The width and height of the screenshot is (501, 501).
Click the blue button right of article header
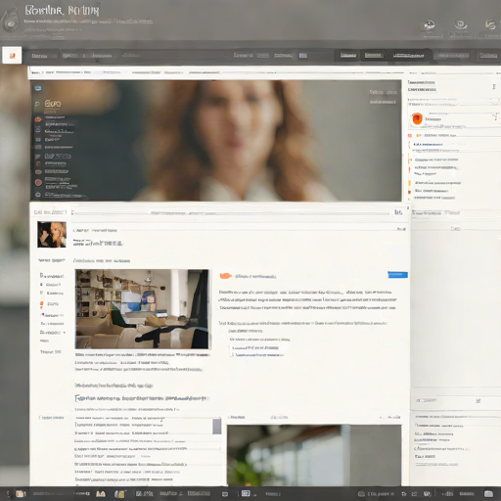397,275
